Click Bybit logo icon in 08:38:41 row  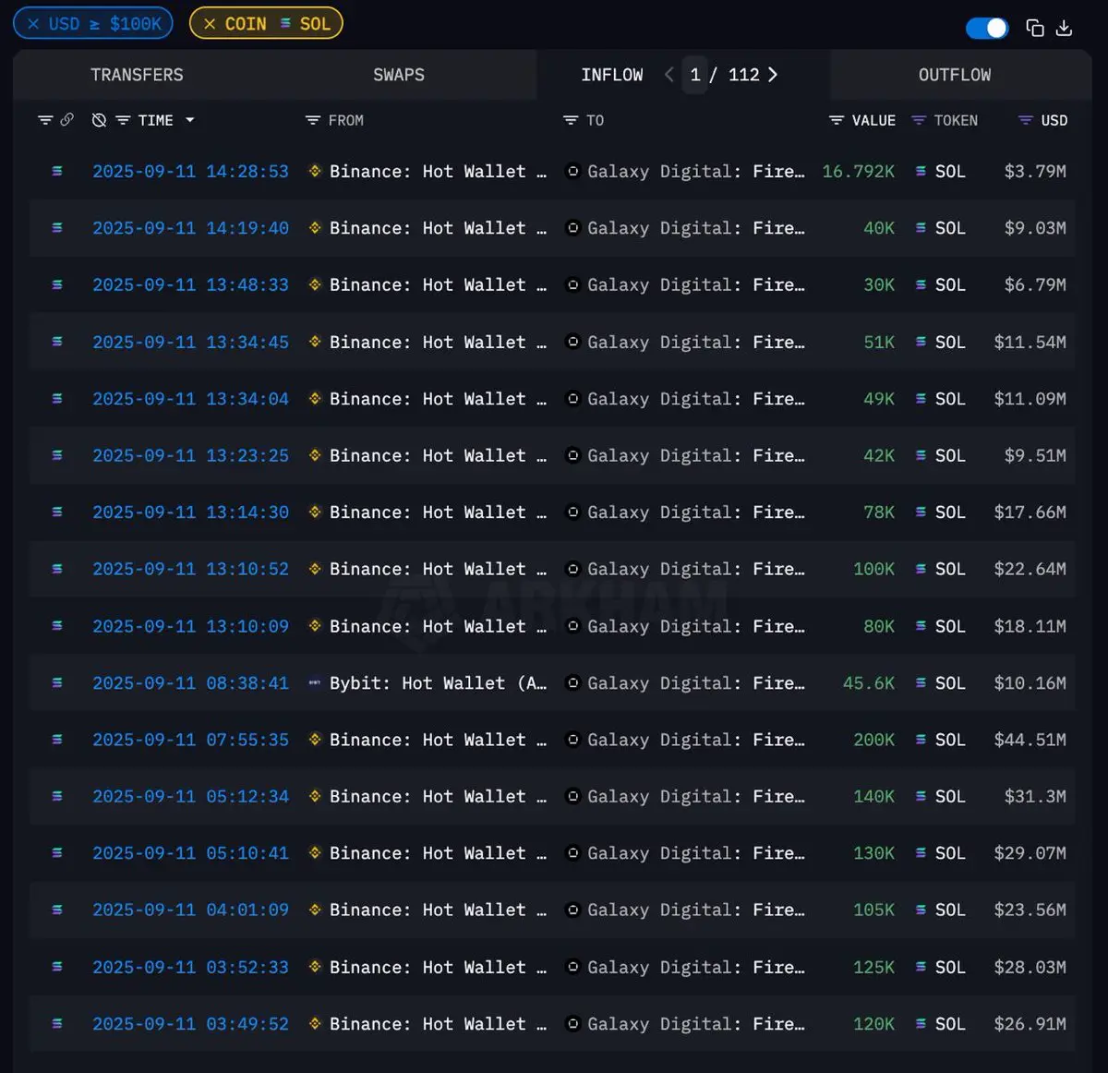tap(315, 682)
